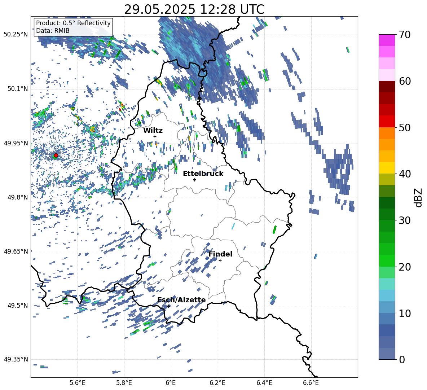Click the 40 label on colorbar

point(404,174)
